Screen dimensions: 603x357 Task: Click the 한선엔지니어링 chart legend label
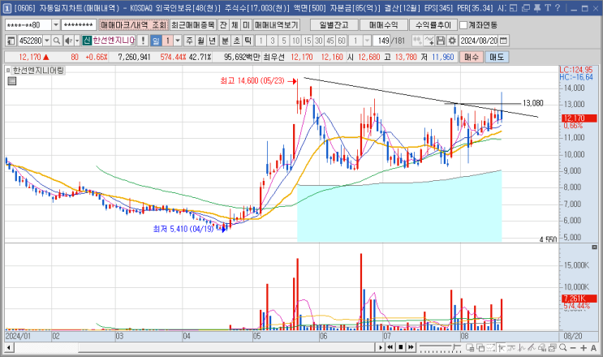click(x=38, y=71)
